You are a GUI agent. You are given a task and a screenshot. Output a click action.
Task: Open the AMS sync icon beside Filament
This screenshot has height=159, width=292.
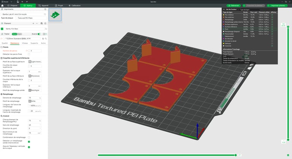(41, 23)
